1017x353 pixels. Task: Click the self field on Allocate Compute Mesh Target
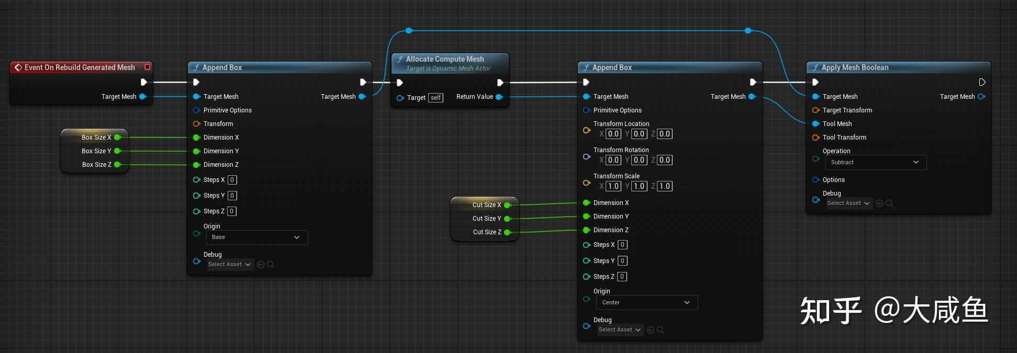436,98
